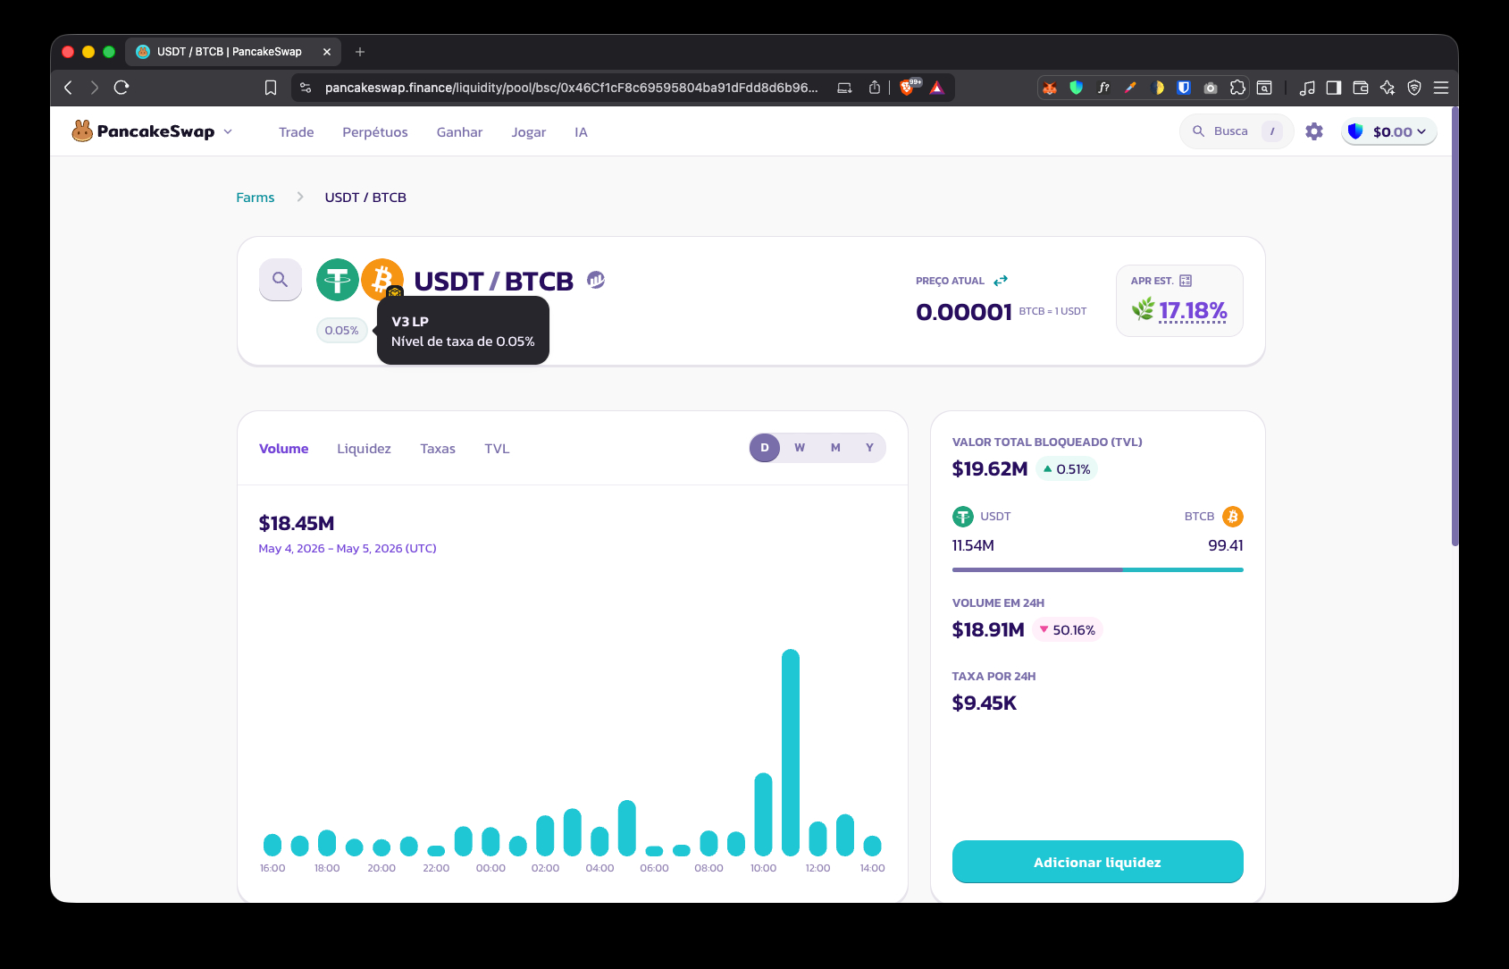
Task: Click the $18.45M chart volume value
Action: coord(297,523)
